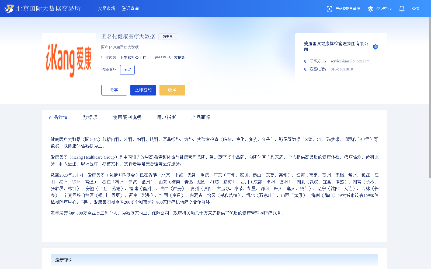
Task: Switch to the 用户指南 tab
Action: coord(166,118)
